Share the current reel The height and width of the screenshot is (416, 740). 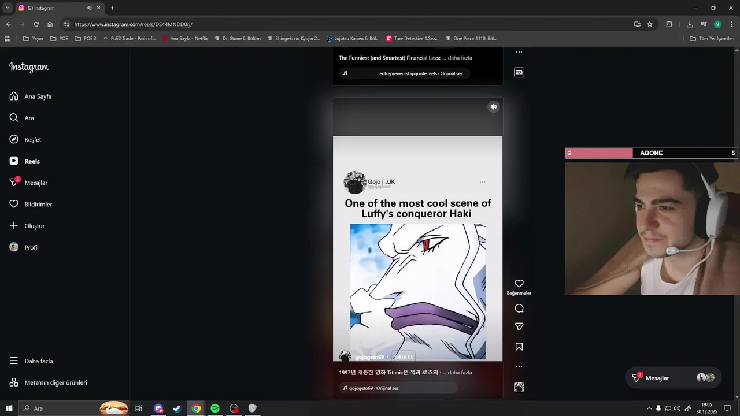coord(519,327)
